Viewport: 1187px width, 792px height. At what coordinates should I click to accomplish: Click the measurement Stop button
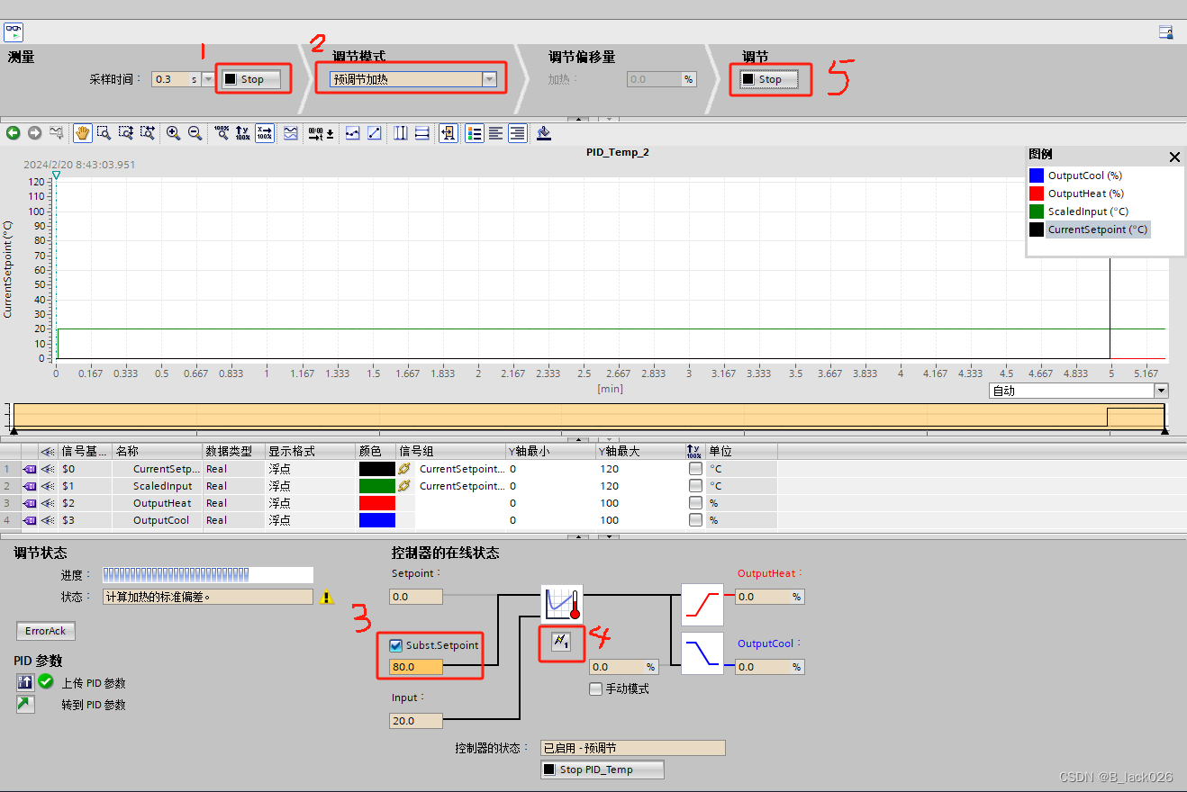(x=252, y=79)
